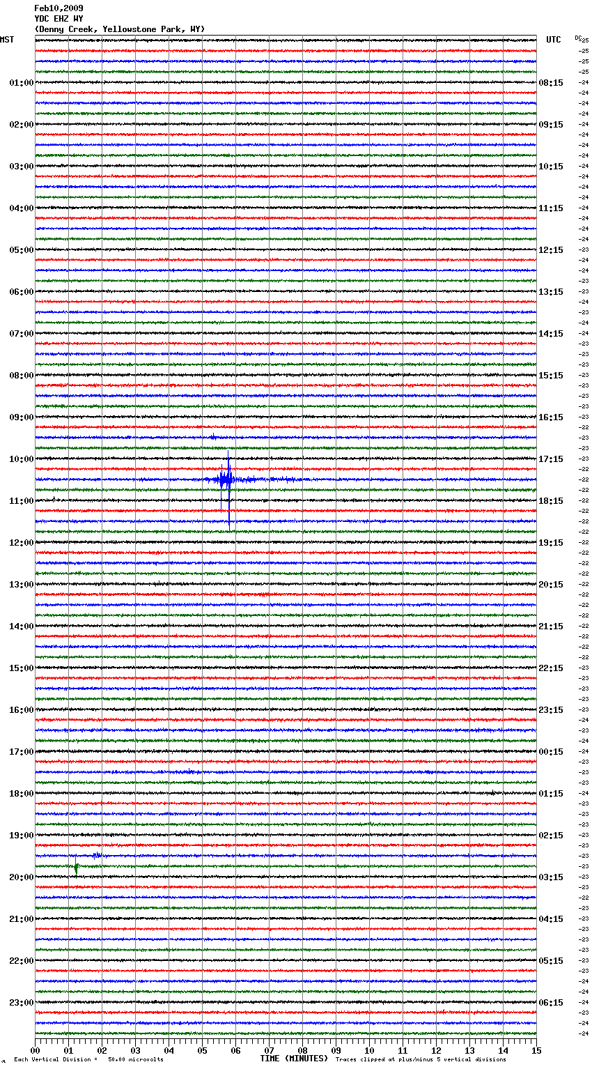Image resolution: width=592 pixels, height=1069 pixels.
Task: Click the Each Vertical Division scale note
Action: tap(88, 1059)
